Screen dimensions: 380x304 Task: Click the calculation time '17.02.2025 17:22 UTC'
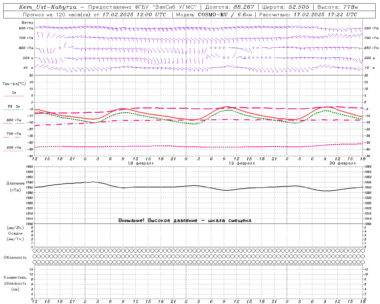click(x=325, y=15)
